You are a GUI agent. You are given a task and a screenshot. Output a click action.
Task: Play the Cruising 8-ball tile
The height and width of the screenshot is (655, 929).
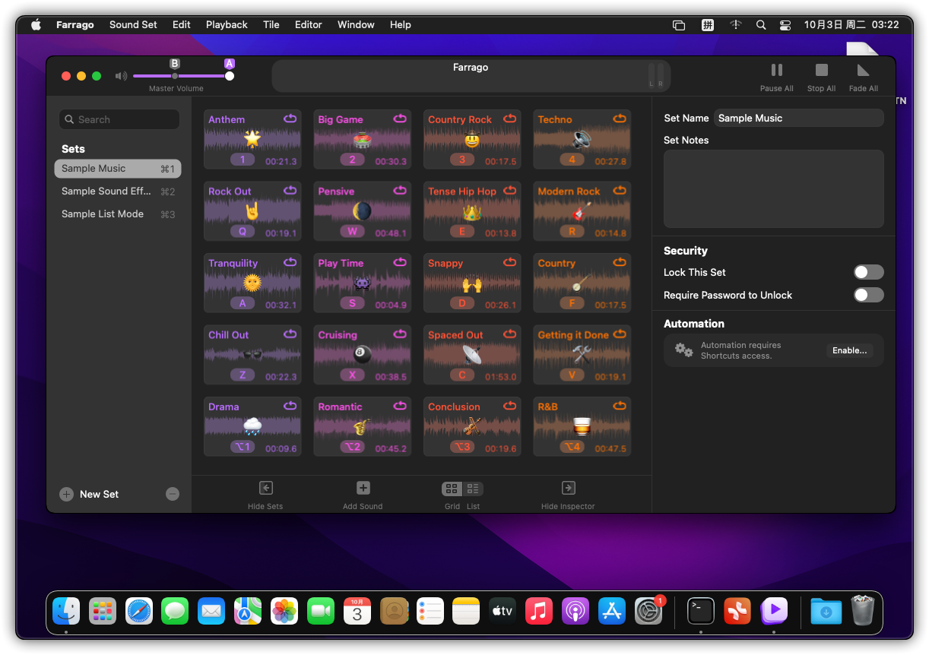coord(363,355)
